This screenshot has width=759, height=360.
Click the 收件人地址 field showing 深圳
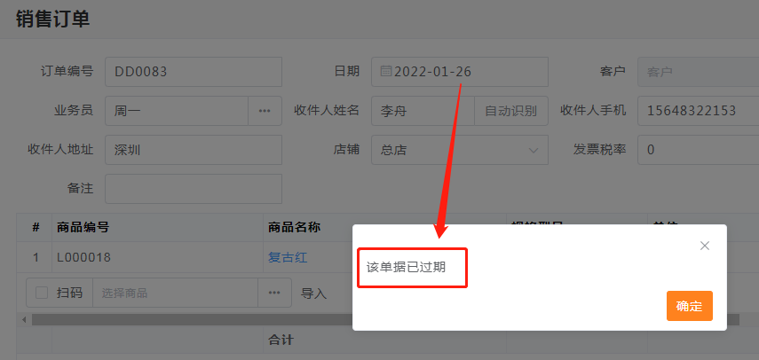(x=193, y=150)
